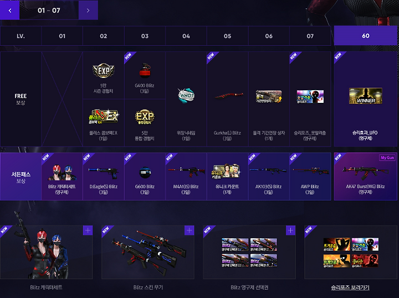Select the G600 Blitz grenade icon
Screen dimensions: 399x298
(x=145, y=172)
